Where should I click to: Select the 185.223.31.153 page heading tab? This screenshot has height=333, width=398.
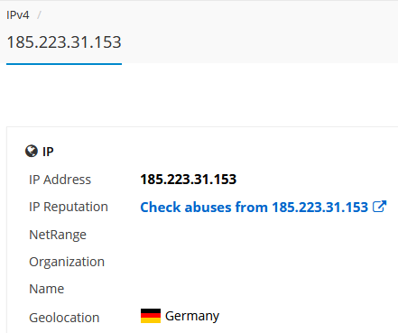pos(64,42)
